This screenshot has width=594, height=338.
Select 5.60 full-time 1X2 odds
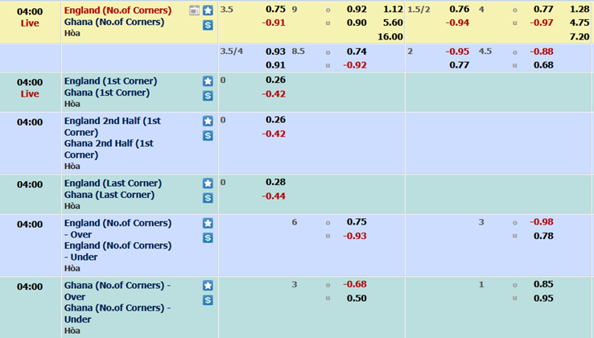(393, 23)
